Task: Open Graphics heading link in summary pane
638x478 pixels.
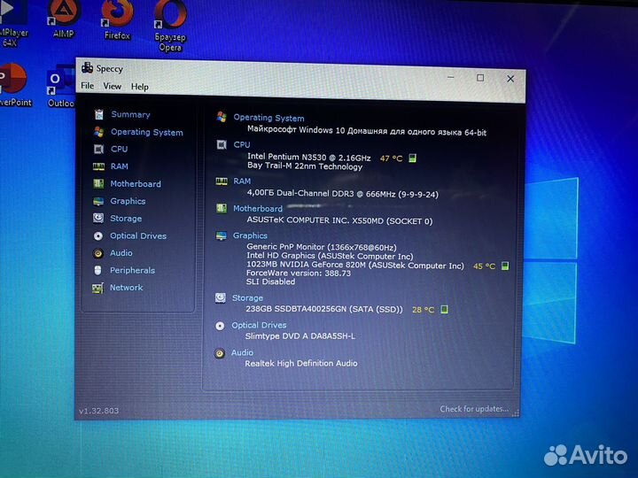Action: [250, 235]
